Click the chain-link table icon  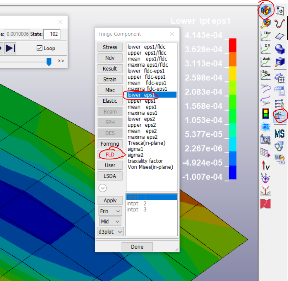point(266,139)
